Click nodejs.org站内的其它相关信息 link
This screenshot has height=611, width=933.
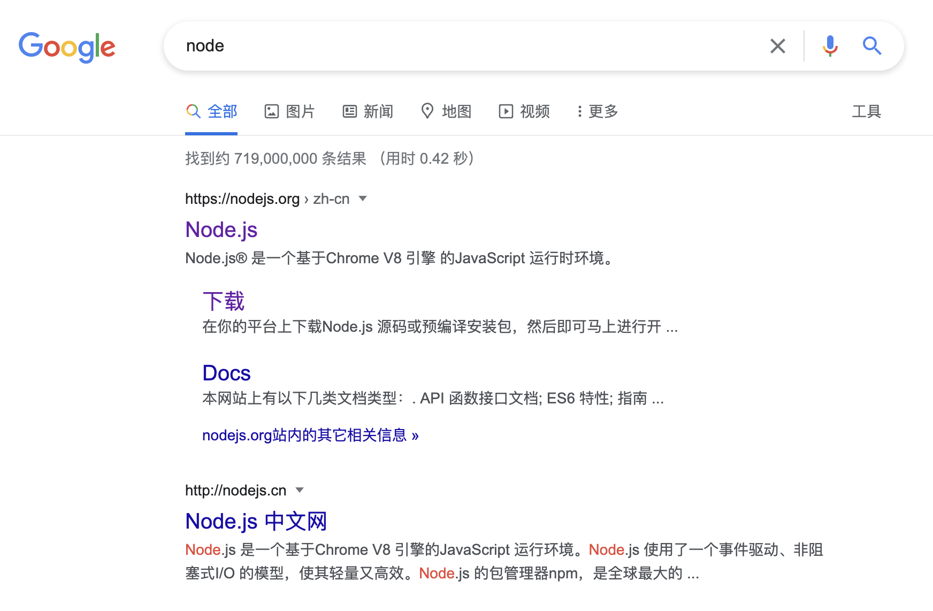(310, 435)
